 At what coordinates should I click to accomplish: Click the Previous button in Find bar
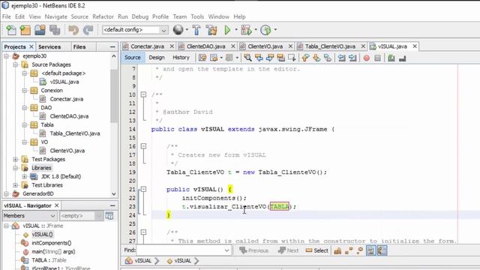(x=253, y=250)
